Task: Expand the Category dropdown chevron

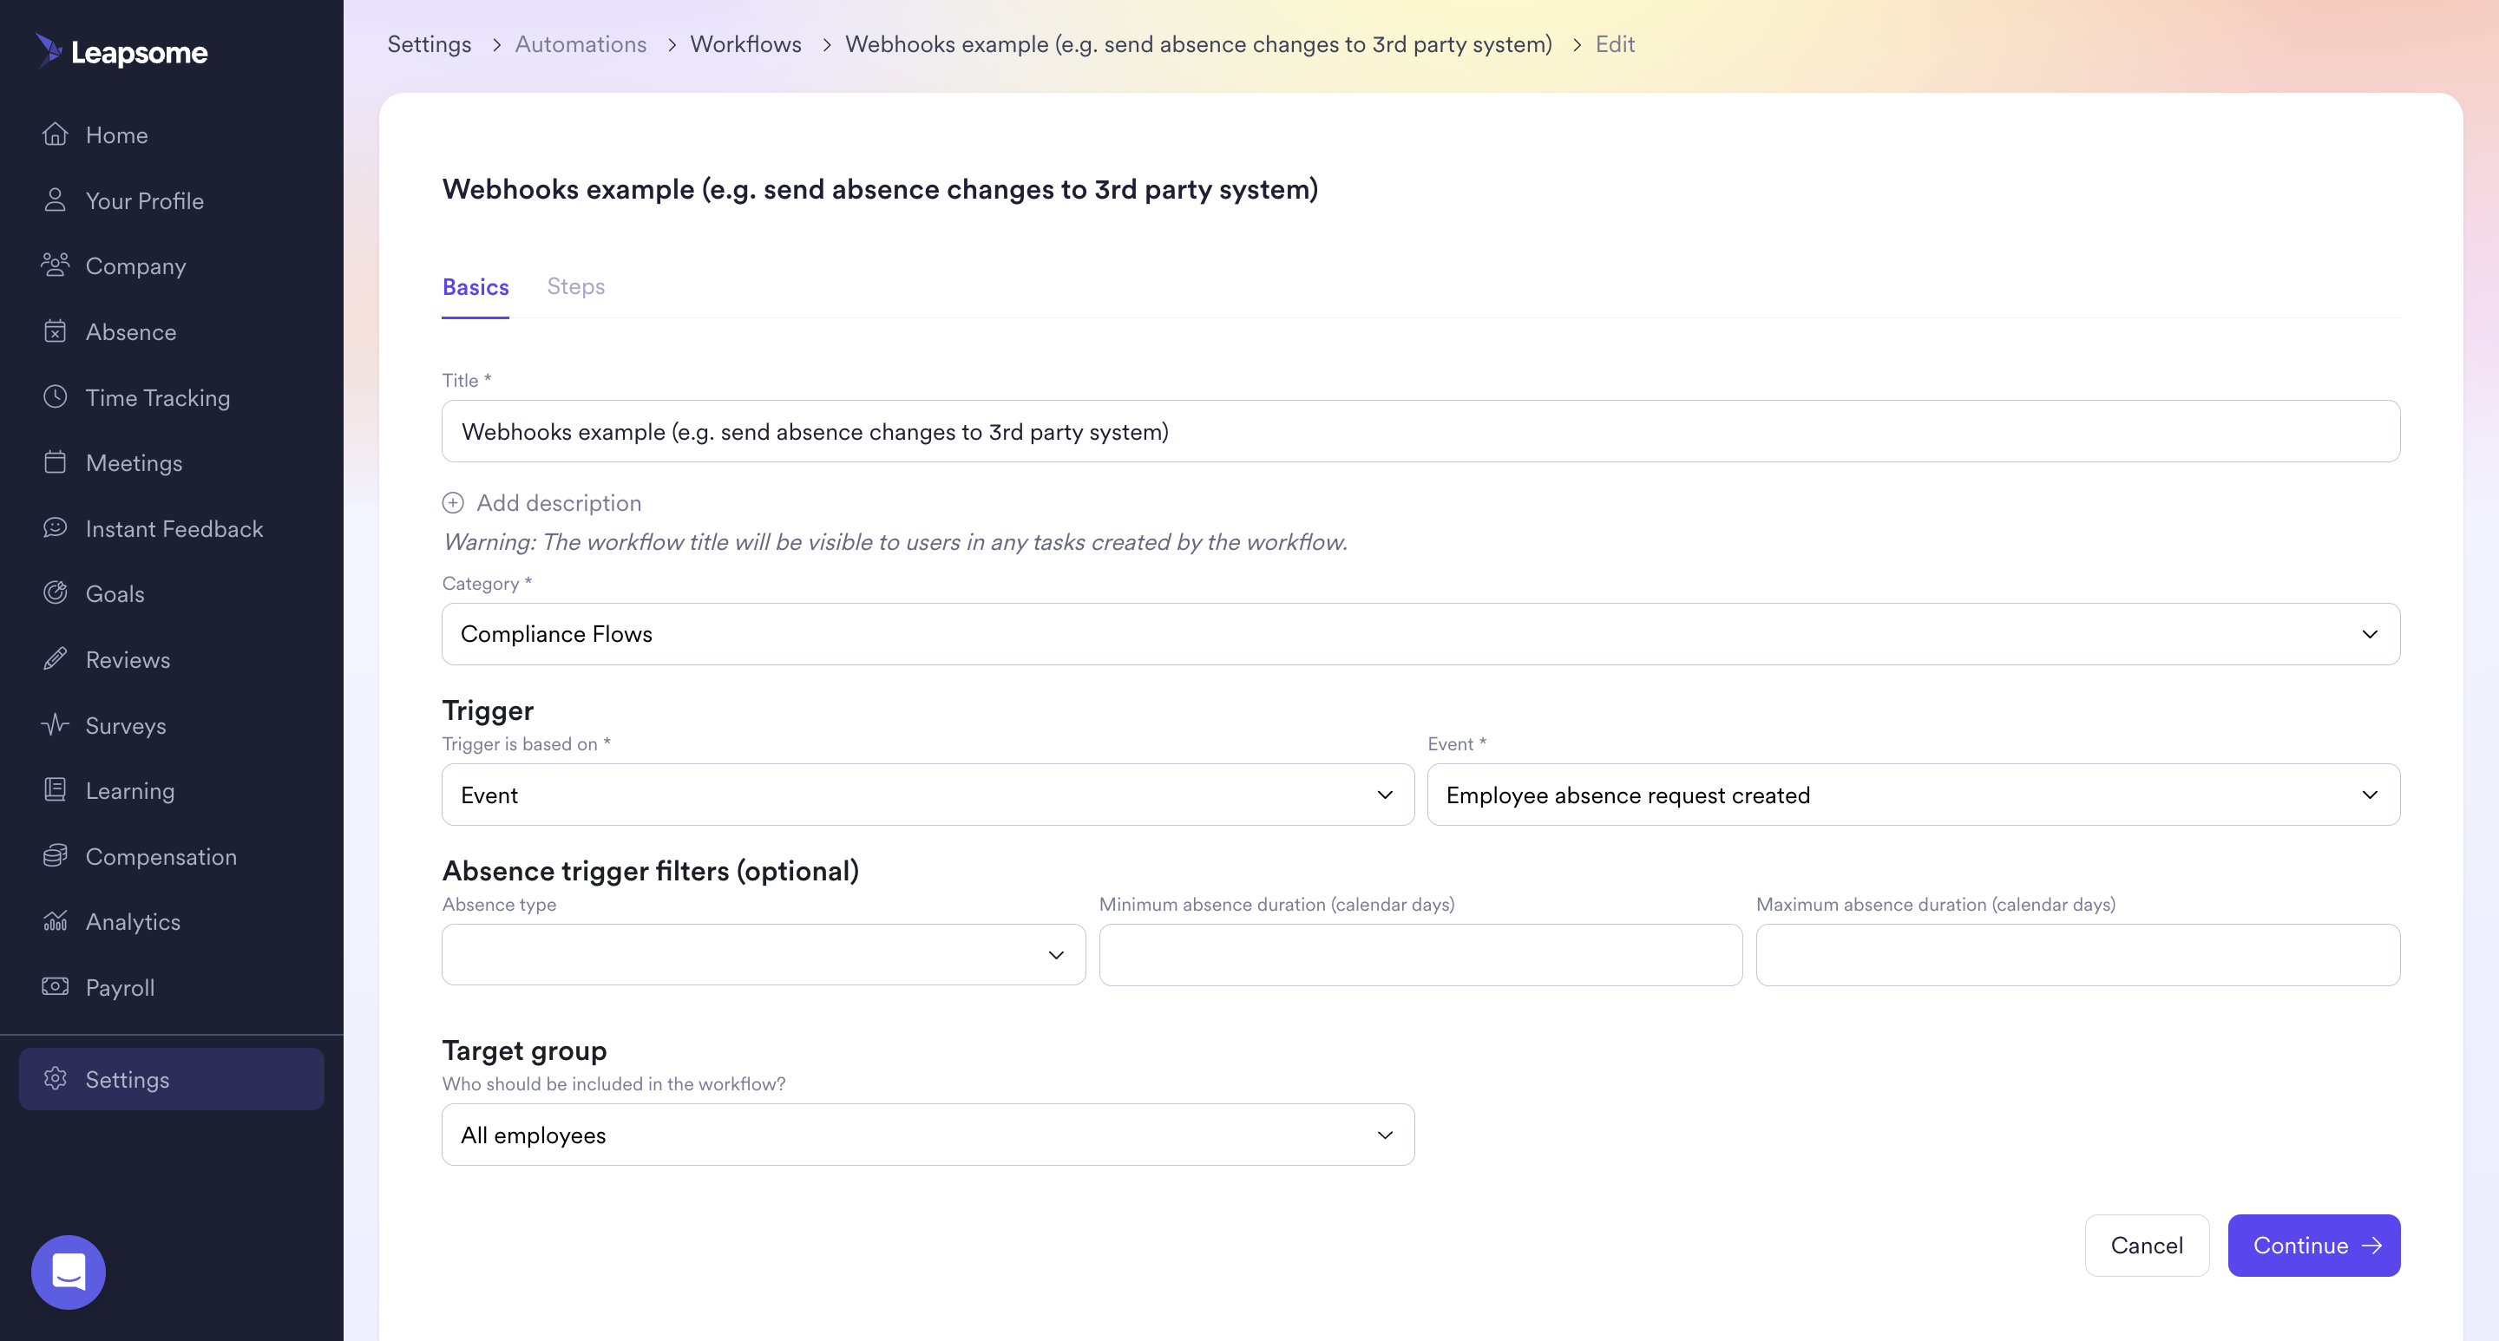Action: [x=2370, y=634]
